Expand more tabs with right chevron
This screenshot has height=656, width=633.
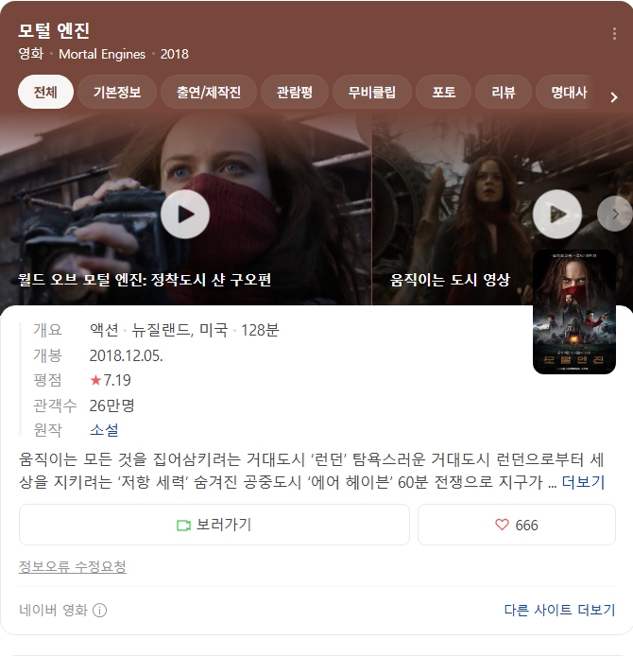click(614, 97)
